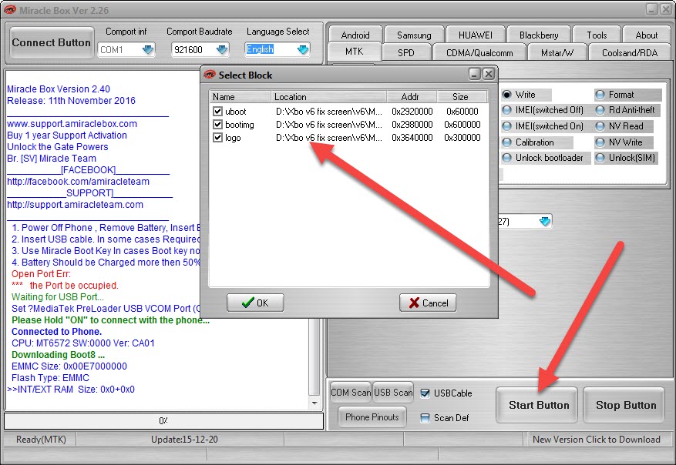
Task: Click the red X on Cancel button
Action: 414,303
